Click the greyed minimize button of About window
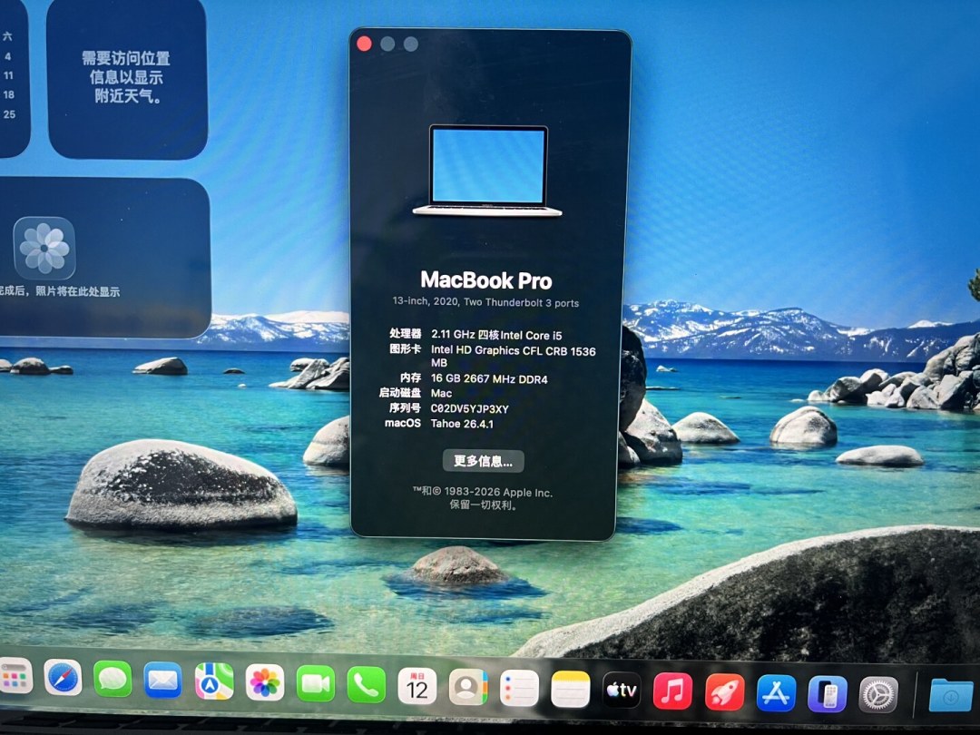980x735 pixels. pos(387,44)
